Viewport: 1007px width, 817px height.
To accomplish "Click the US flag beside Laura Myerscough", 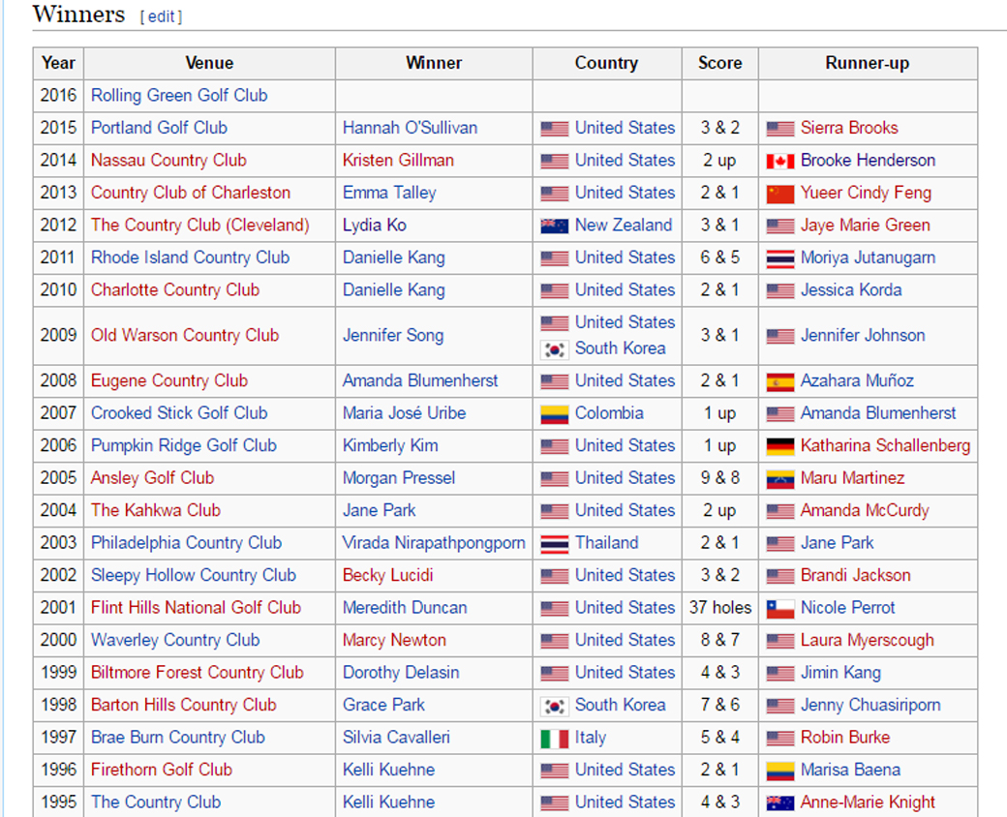I will [x=780, y=641].
